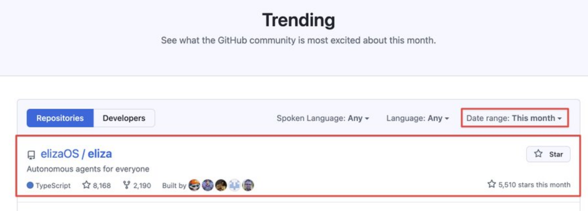Click the fourth contributor avatar
Viewport: 588px width, 211px height.
235,185
